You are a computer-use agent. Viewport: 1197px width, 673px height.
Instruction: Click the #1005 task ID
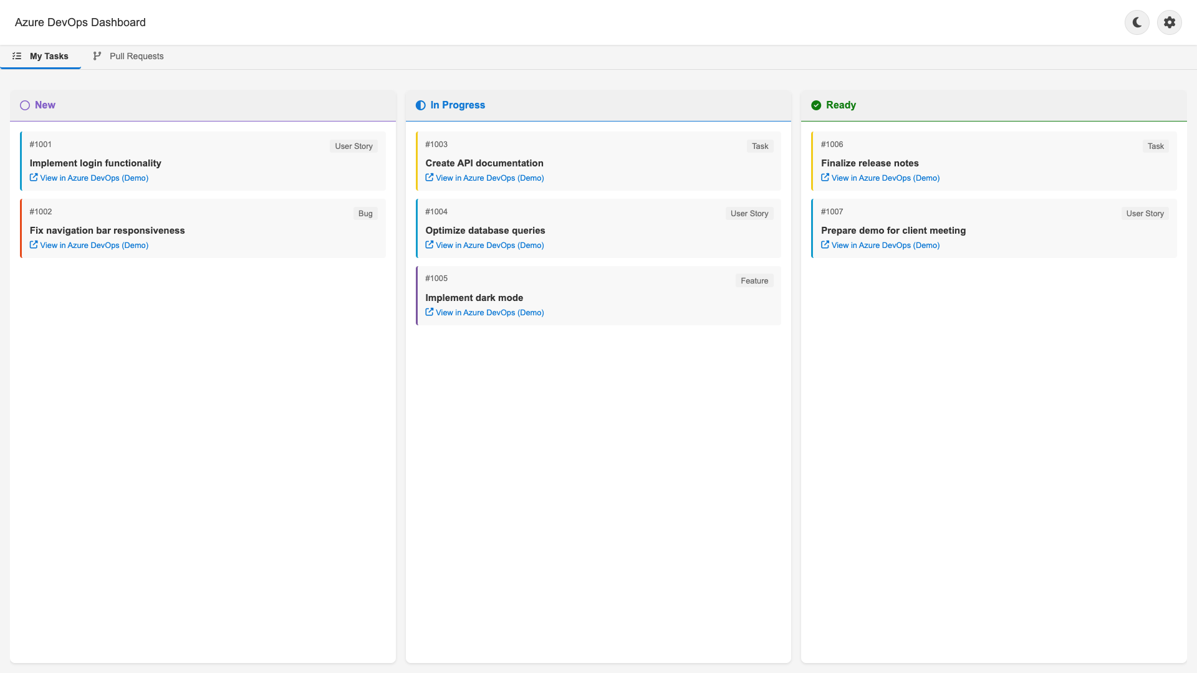click(x=436, y=279)
